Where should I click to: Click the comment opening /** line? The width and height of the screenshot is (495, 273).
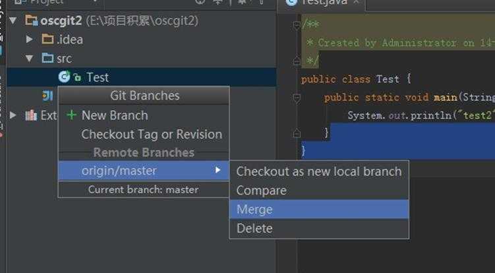(310, 24)
